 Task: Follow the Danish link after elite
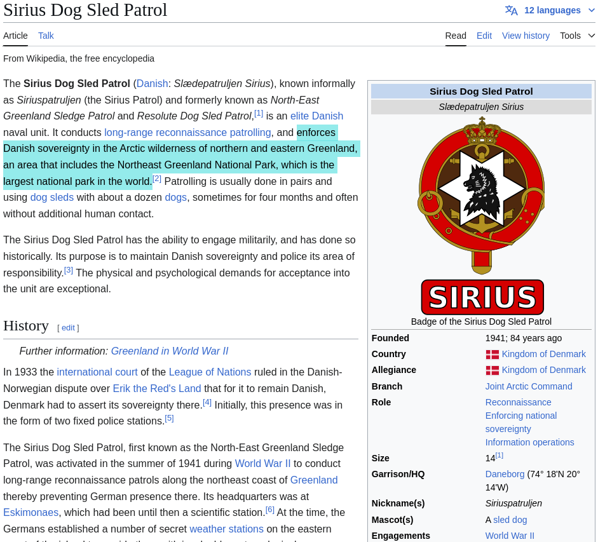coord(328,116)
